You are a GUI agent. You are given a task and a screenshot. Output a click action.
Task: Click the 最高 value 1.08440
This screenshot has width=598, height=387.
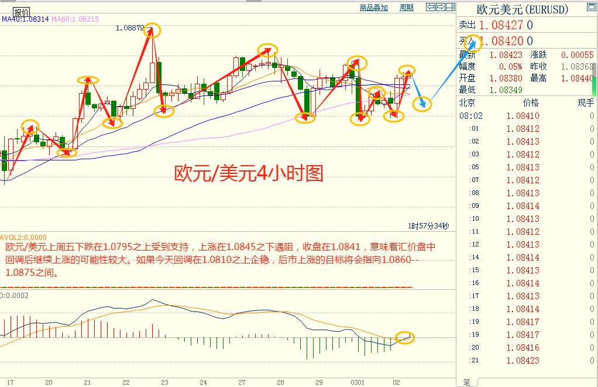(577, 78)
